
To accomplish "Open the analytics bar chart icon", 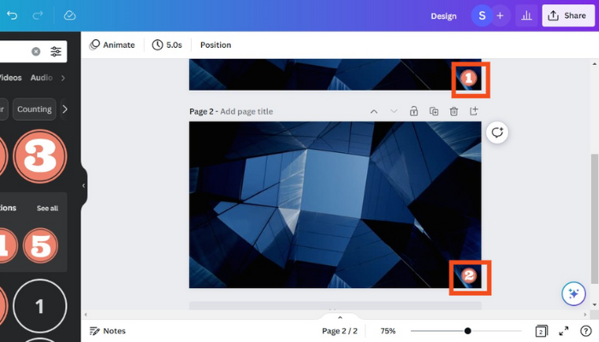I will (x=526, y=15).
